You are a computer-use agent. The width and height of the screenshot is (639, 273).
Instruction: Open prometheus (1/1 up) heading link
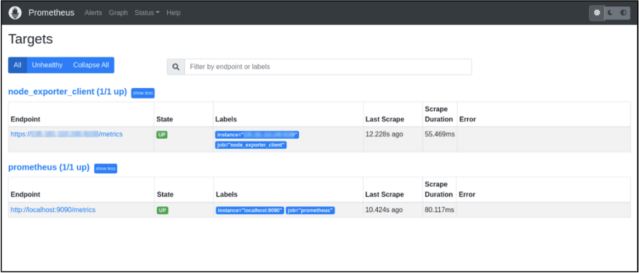pyautogui.click(x=49, y=167)
